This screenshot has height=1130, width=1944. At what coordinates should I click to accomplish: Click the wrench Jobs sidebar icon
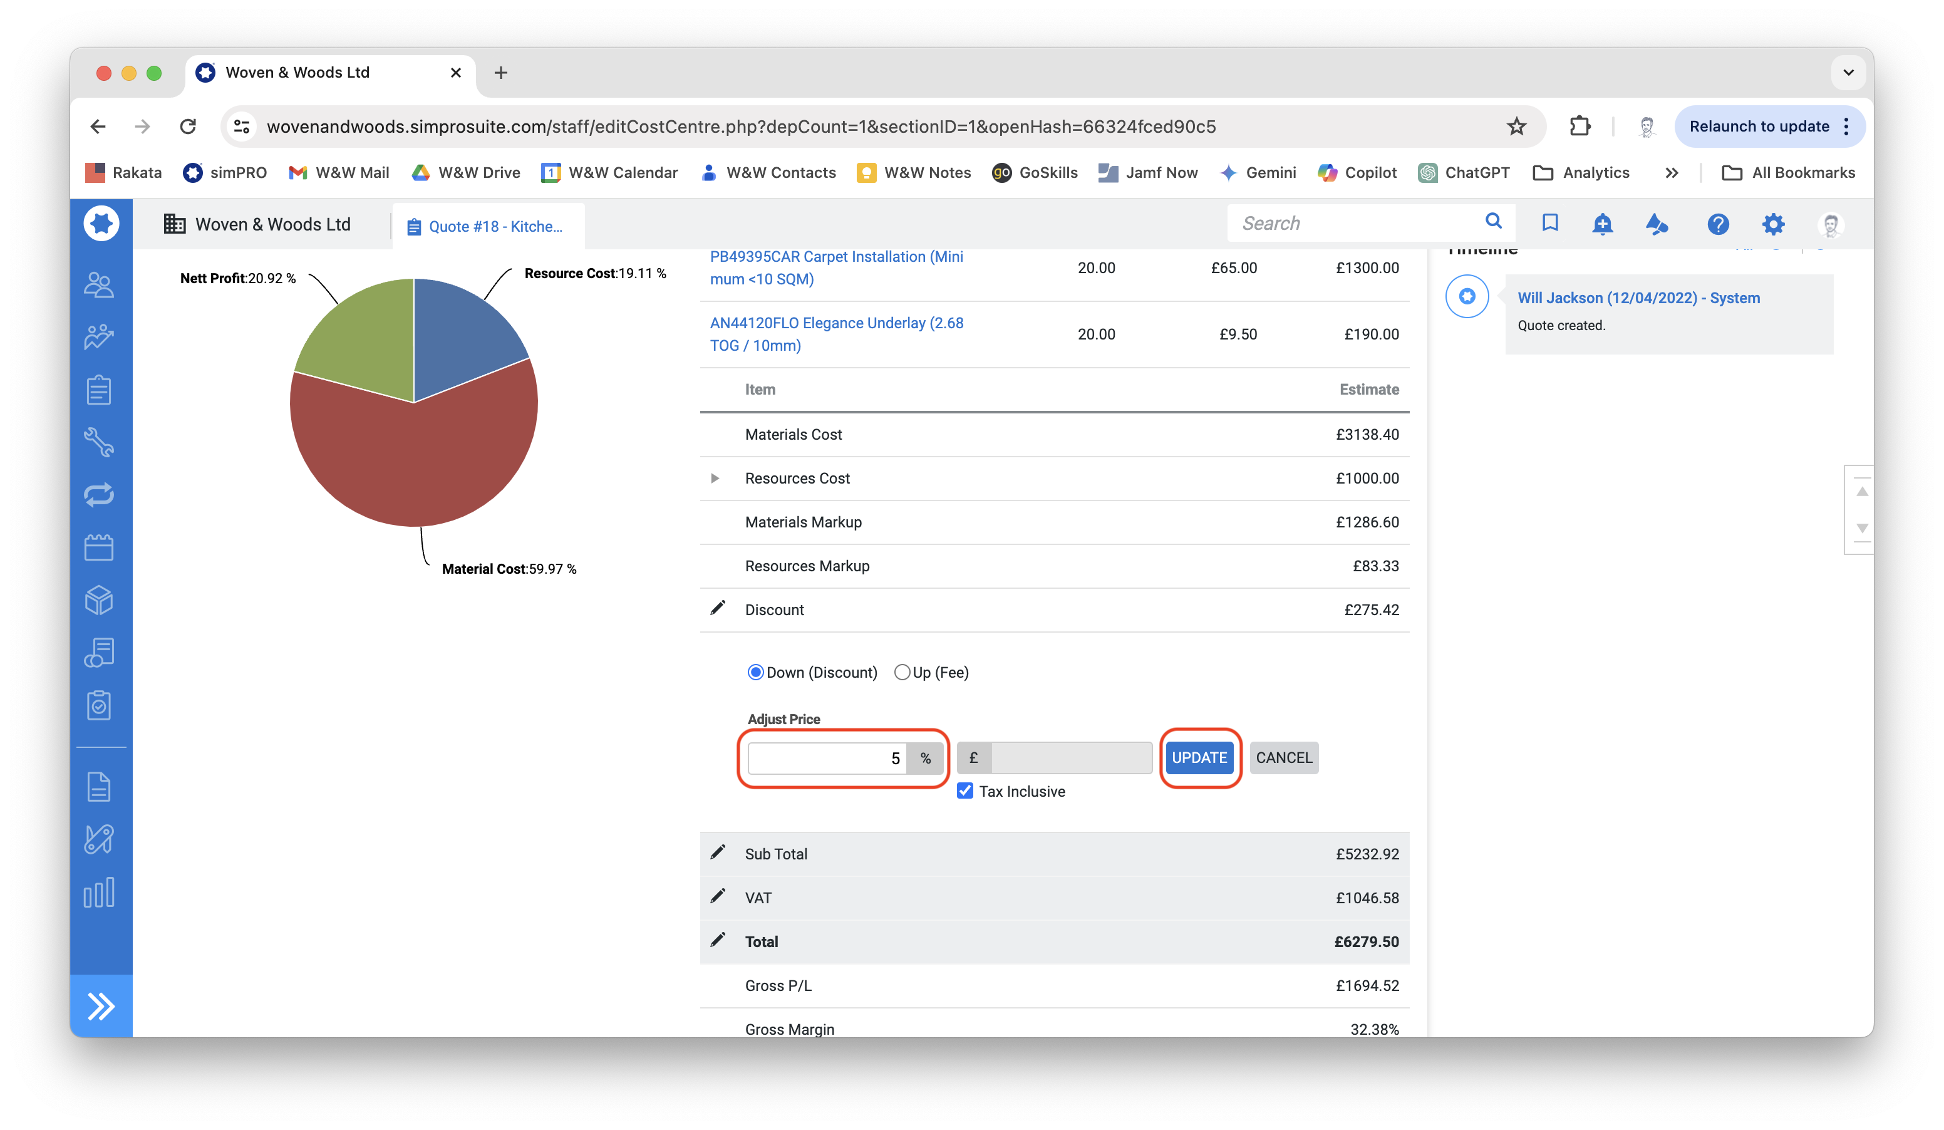99,442
